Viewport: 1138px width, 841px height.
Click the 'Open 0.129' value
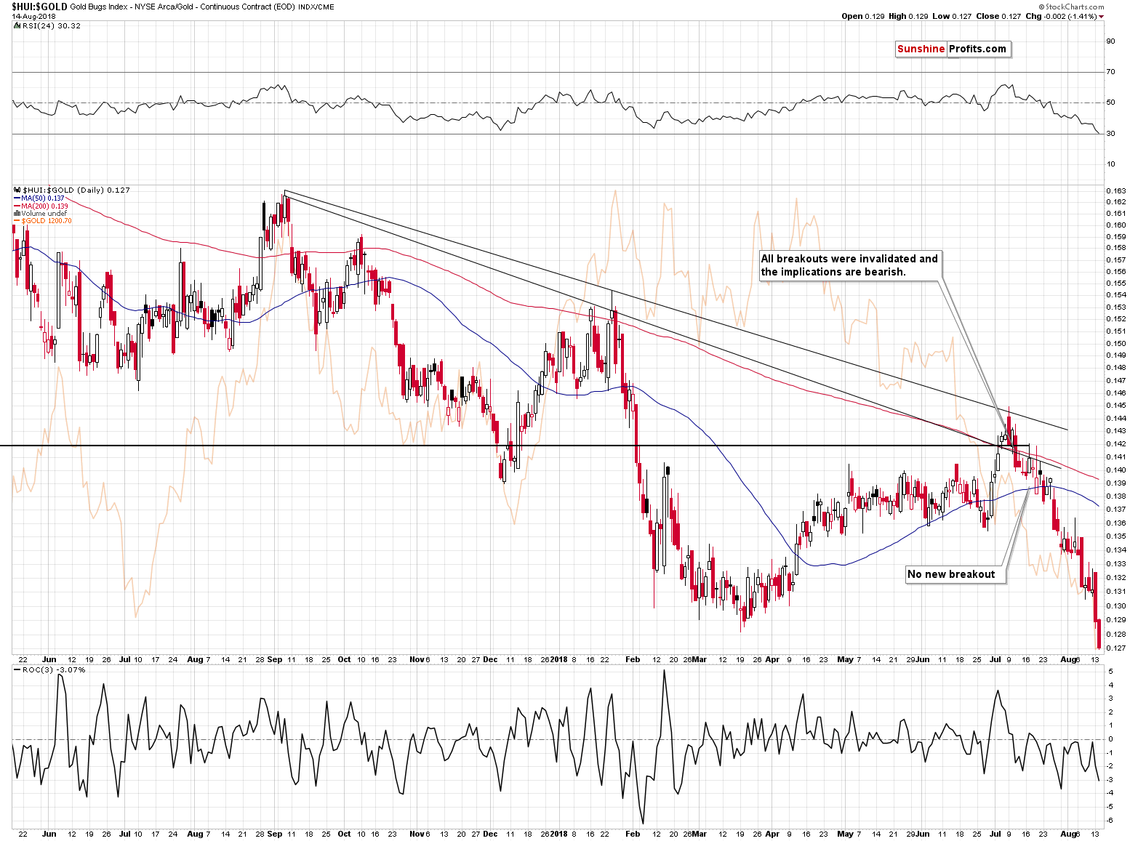pyautogui.click(x=862, y=16)
